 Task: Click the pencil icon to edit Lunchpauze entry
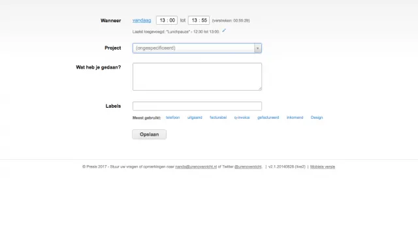(x=224, y=31)
